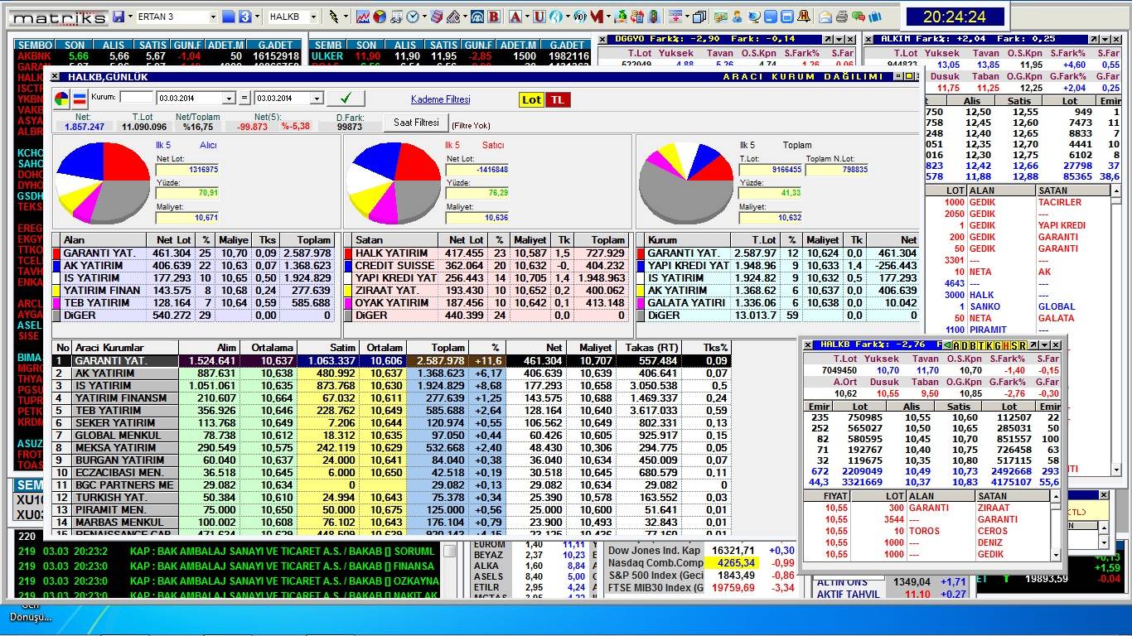Click the Saat Filtresi button
This screenshot has height=636, width=1132.
(415, 123)
